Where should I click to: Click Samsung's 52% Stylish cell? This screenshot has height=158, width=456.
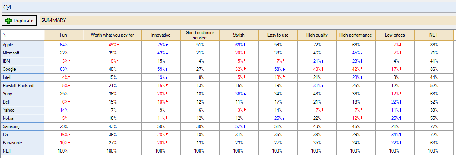(239, 126)
